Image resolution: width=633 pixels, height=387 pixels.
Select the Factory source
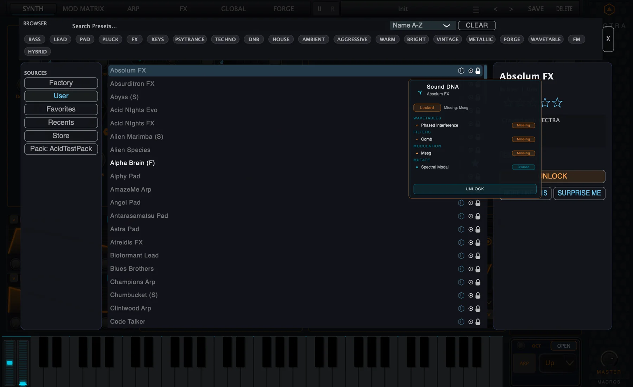click(61, 83)
